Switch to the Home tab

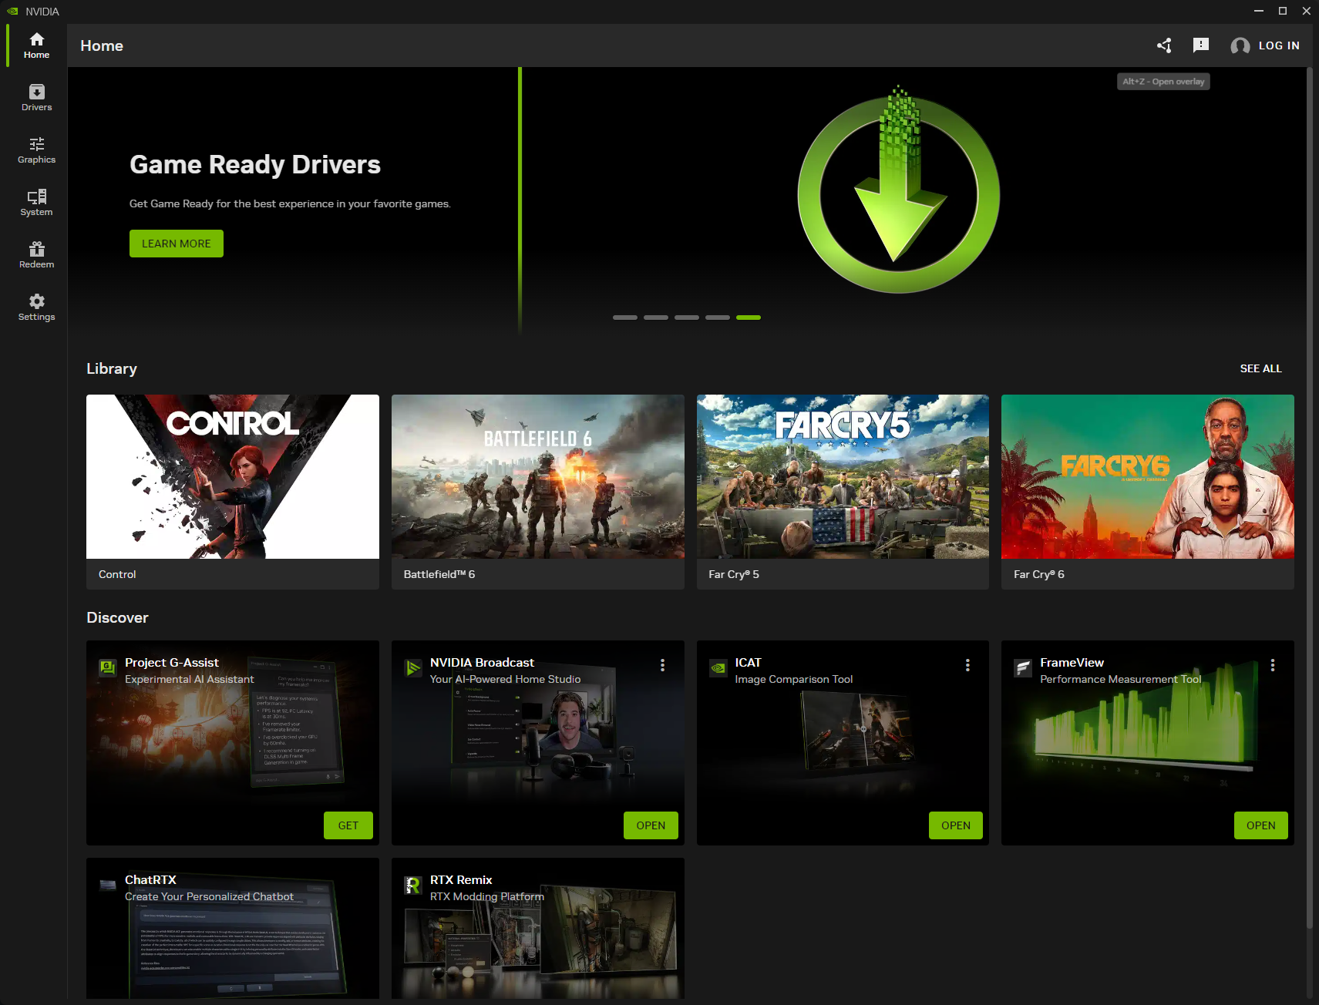click(36, 45)
